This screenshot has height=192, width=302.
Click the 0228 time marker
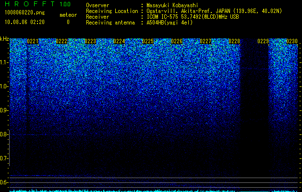[x=234, y=41]
